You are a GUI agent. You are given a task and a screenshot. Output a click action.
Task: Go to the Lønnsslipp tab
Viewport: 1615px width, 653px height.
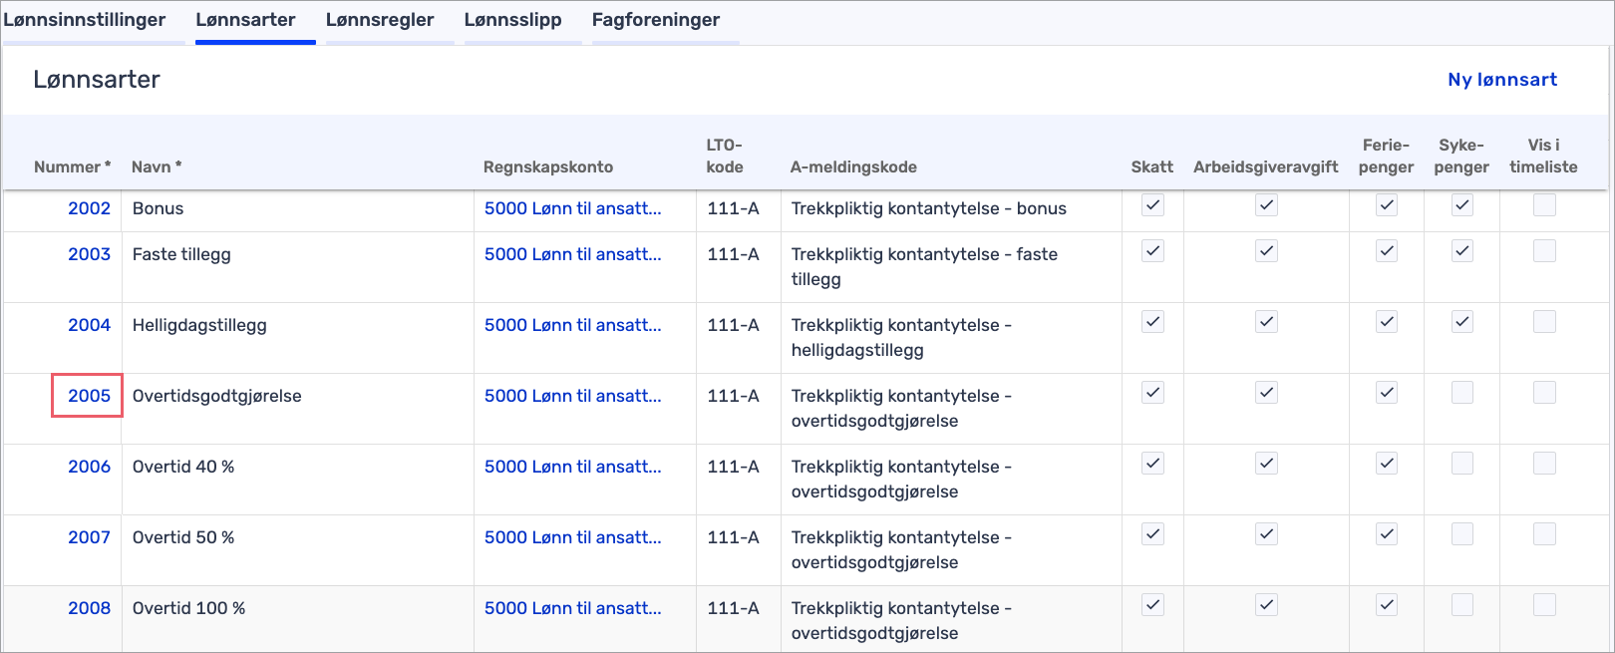pos(512,20)
